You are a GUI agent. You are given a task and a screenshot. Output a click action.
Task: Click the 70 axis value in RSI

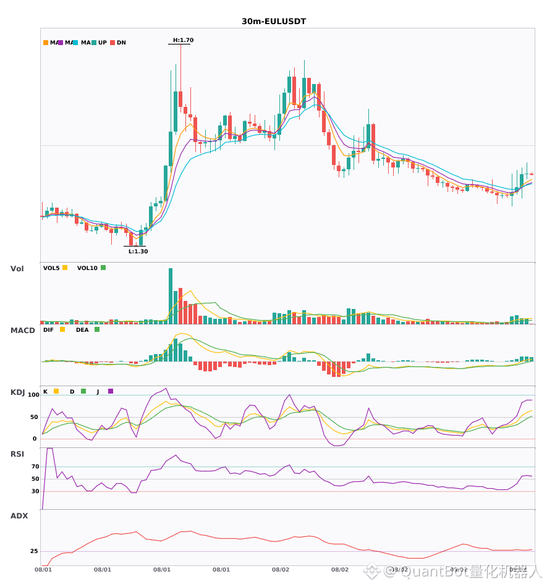[35, 467]
